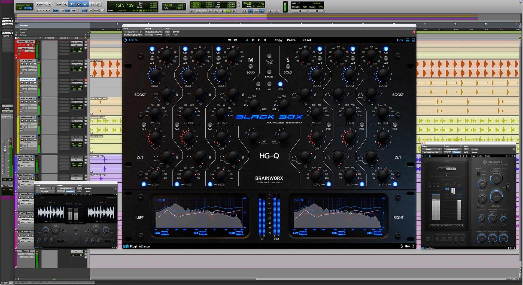The height and width of the screenshot is (285, 523).
Task: Click the green transport Play button
Action: pos(228,11)
